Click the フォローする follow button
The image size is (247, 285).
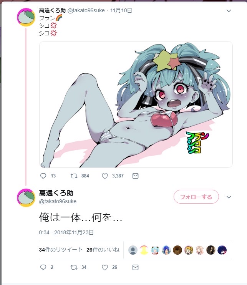(x=196, y=197)
